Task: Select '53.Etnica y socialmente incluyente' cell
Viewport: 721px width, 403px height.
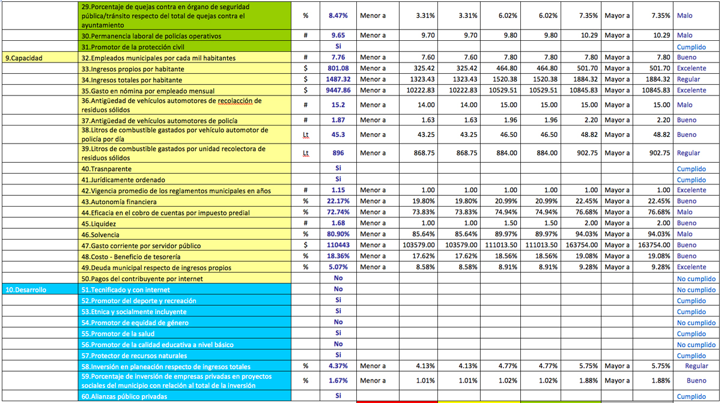Action: tap(185, 312)
